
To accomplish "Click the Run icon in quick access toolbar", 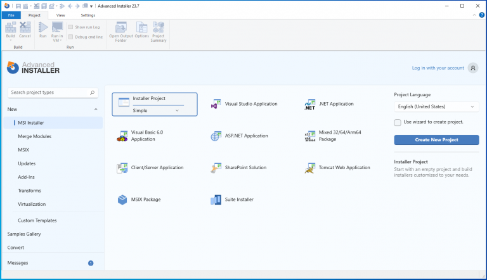I will 62,6.
